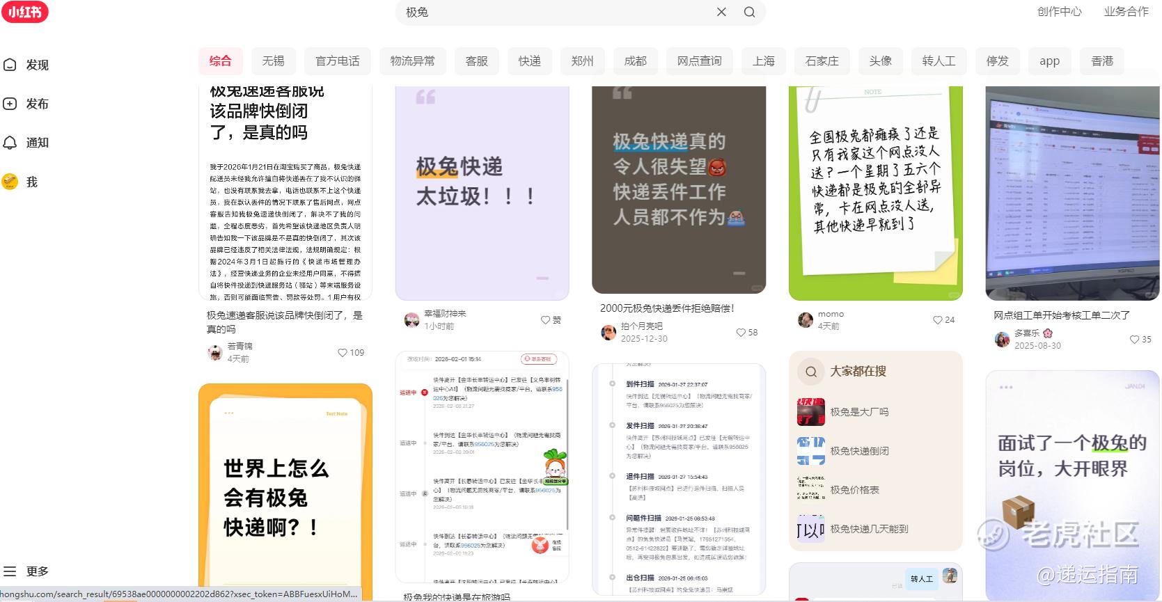Image resolution: width=1162 pixels, height=602 pixels.
Task: Search suggestion 极兔是大厂吗
Action: pos(859,412)
